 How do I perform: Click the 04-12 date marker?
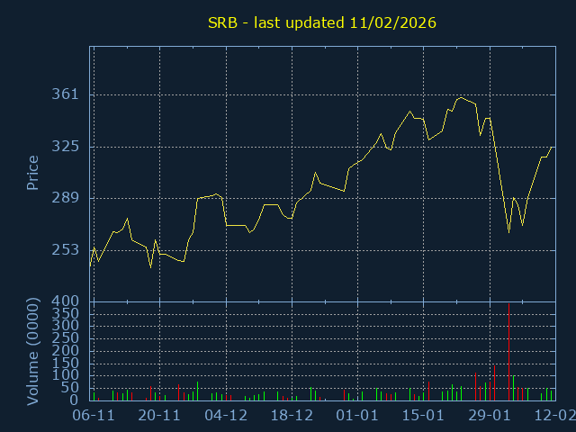pyautogui.click(x=226, y=416)
